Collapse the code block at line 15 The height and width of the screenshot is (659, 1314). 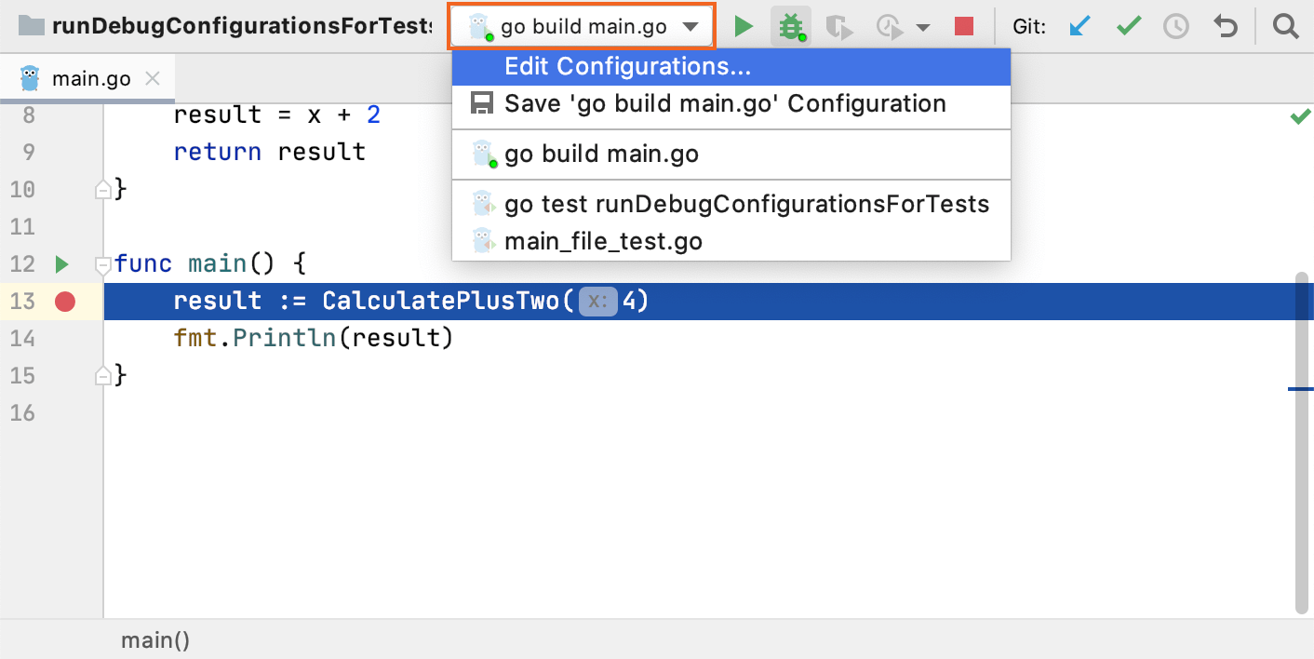[102, 374]
